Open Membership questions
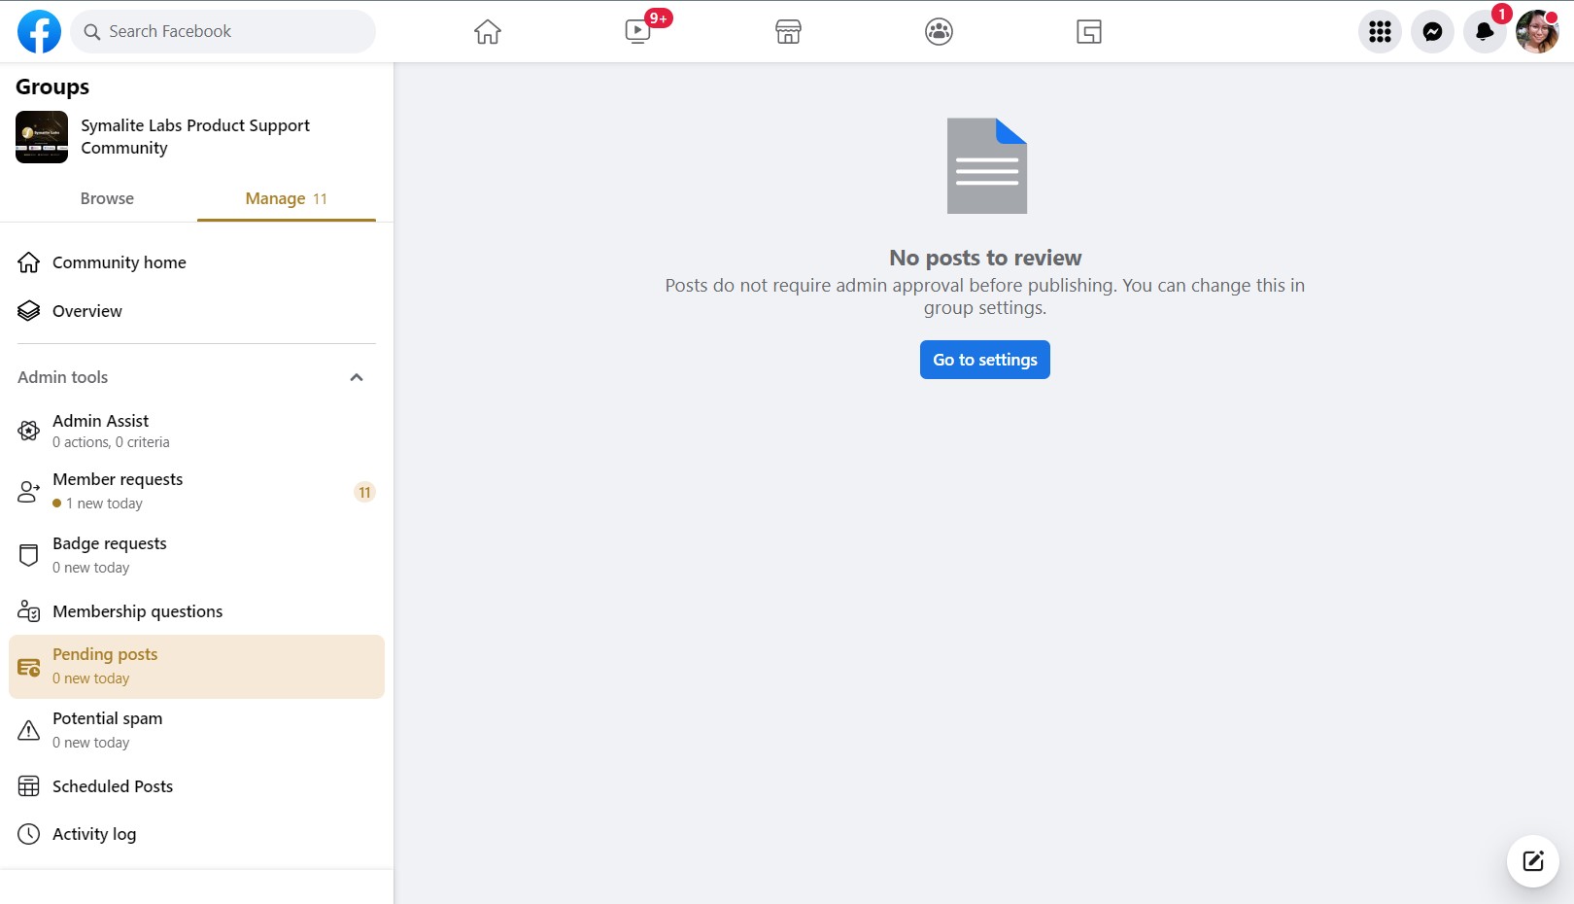Image resolution: width=1574 pixels, height=904 pixels. 137,611
